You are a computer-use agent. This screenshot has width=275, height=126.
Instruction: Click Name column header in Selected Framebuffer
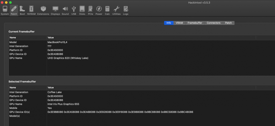coord(28,88)
